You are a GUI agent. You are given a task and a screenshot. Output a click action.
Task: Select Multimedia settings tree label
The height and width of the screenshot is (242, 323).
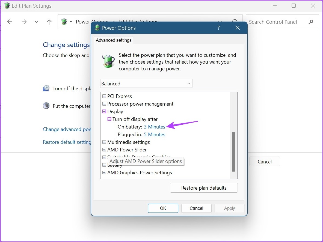(129, 142)
